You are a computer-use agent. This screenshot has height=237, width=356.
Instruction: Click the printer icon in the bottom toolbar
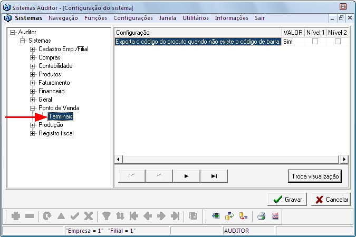[x=261, y=216]
